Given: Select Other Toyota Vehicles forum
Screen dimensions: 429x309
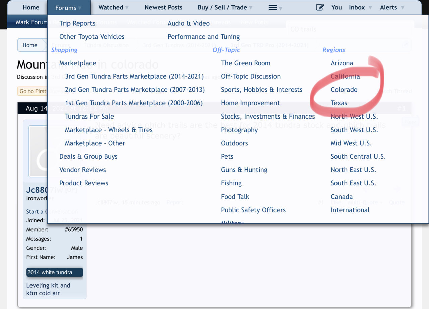Looking at the screenshot, I should click(x=92, y=37).
